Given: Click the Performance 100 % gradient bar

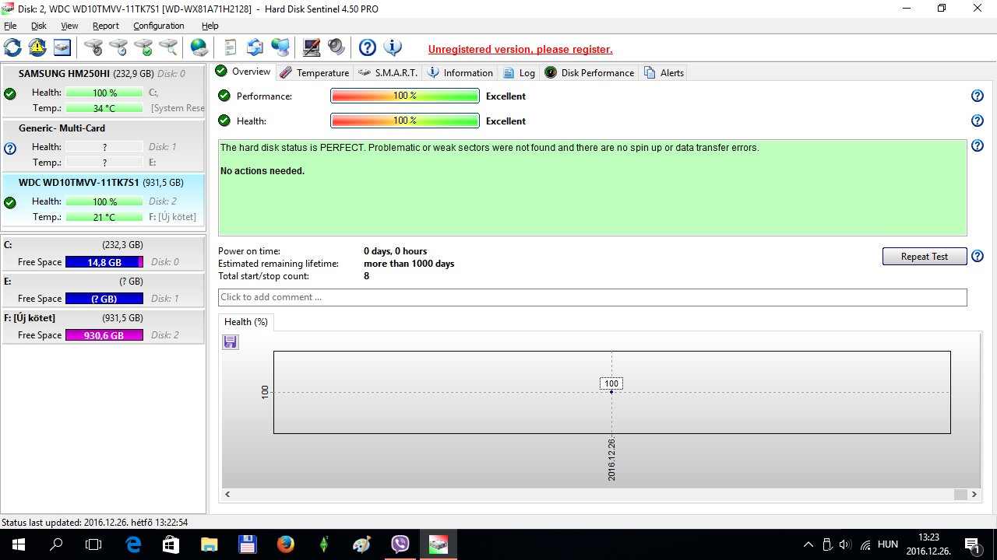Looking at the screenshot, I should point(405,96).
